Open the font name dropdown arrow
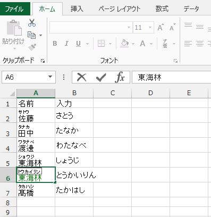Image resolution: width=211 pixels, height=217 pixels. click(129, 28)
